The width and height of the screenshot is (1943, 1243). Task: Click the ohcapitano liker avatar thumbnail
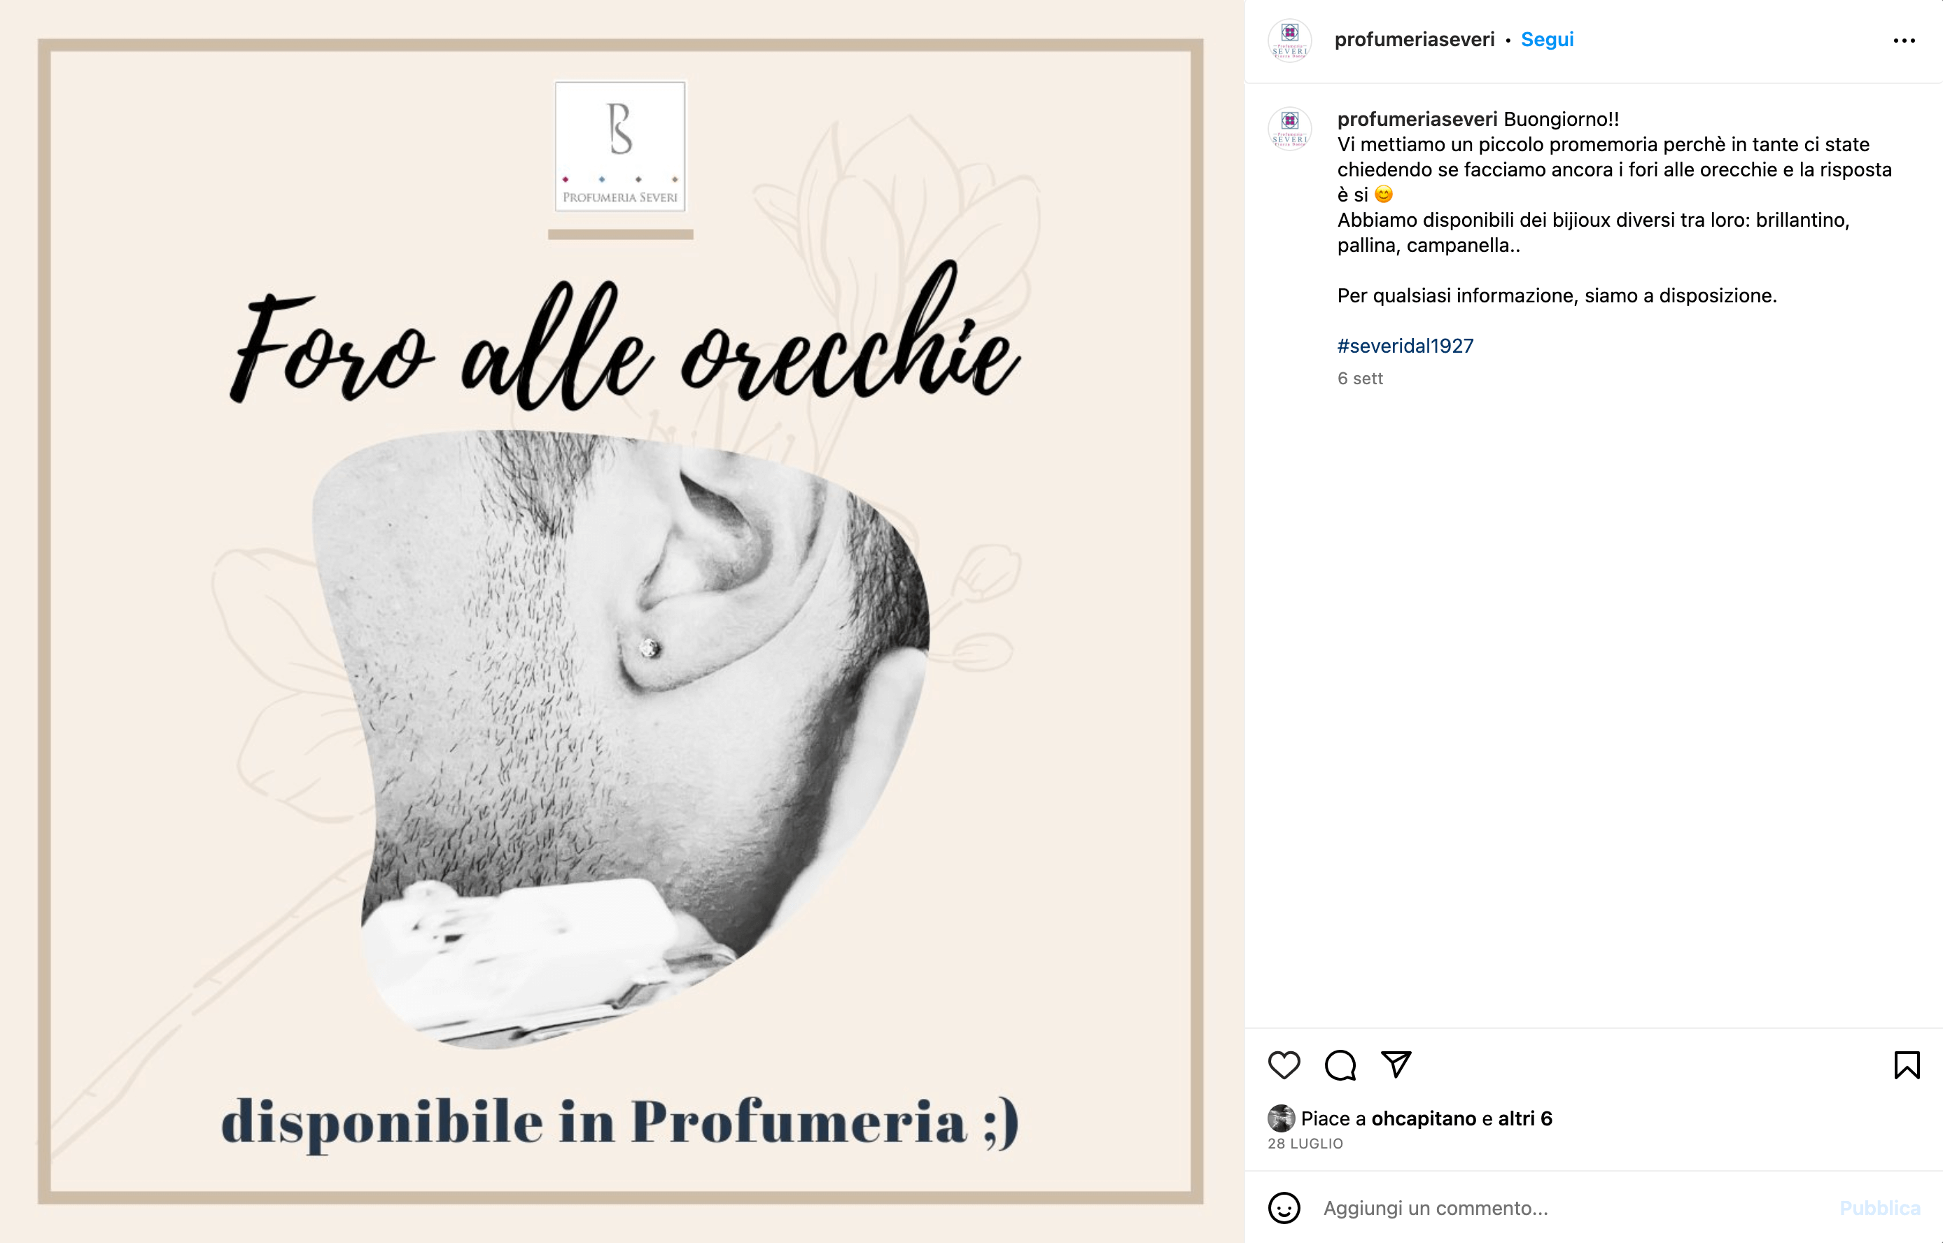click(x=1280, y=1118)
